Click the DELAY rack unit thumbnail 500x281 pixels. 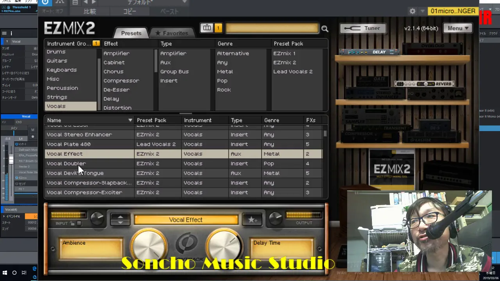[369, 52]
